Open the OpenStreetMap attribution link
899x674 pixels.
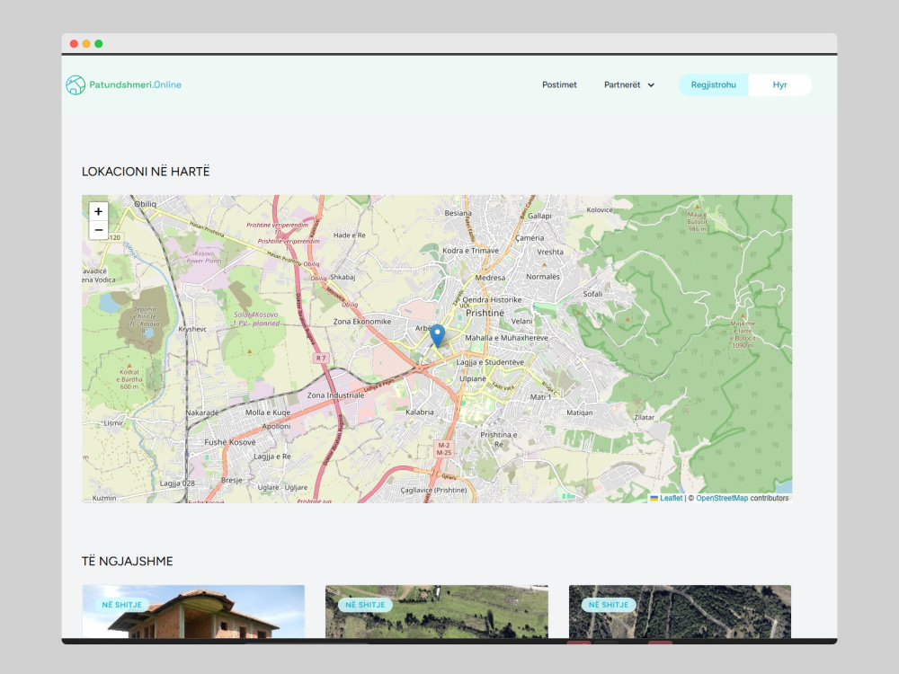point(722,498)
